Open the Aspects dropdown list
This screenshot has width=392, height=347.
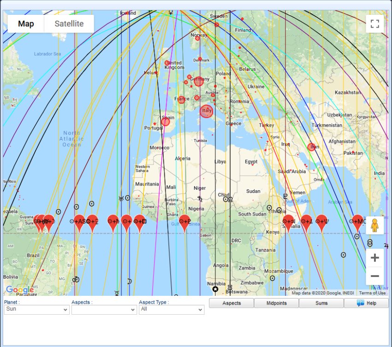pos(104,309)
